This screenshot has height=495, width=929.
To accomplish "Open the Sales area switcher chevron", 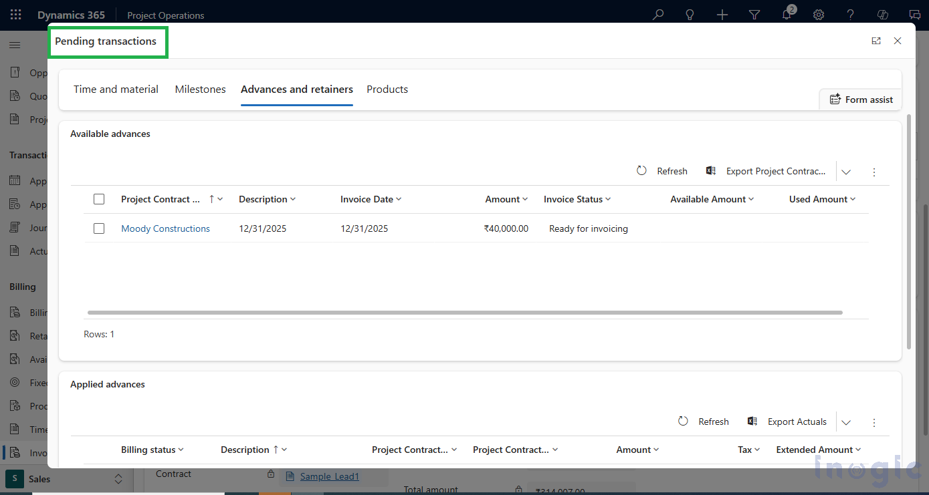I will pos(118,479).
